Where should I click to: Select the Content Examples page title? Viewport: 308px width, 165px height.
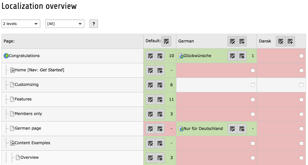32,143
